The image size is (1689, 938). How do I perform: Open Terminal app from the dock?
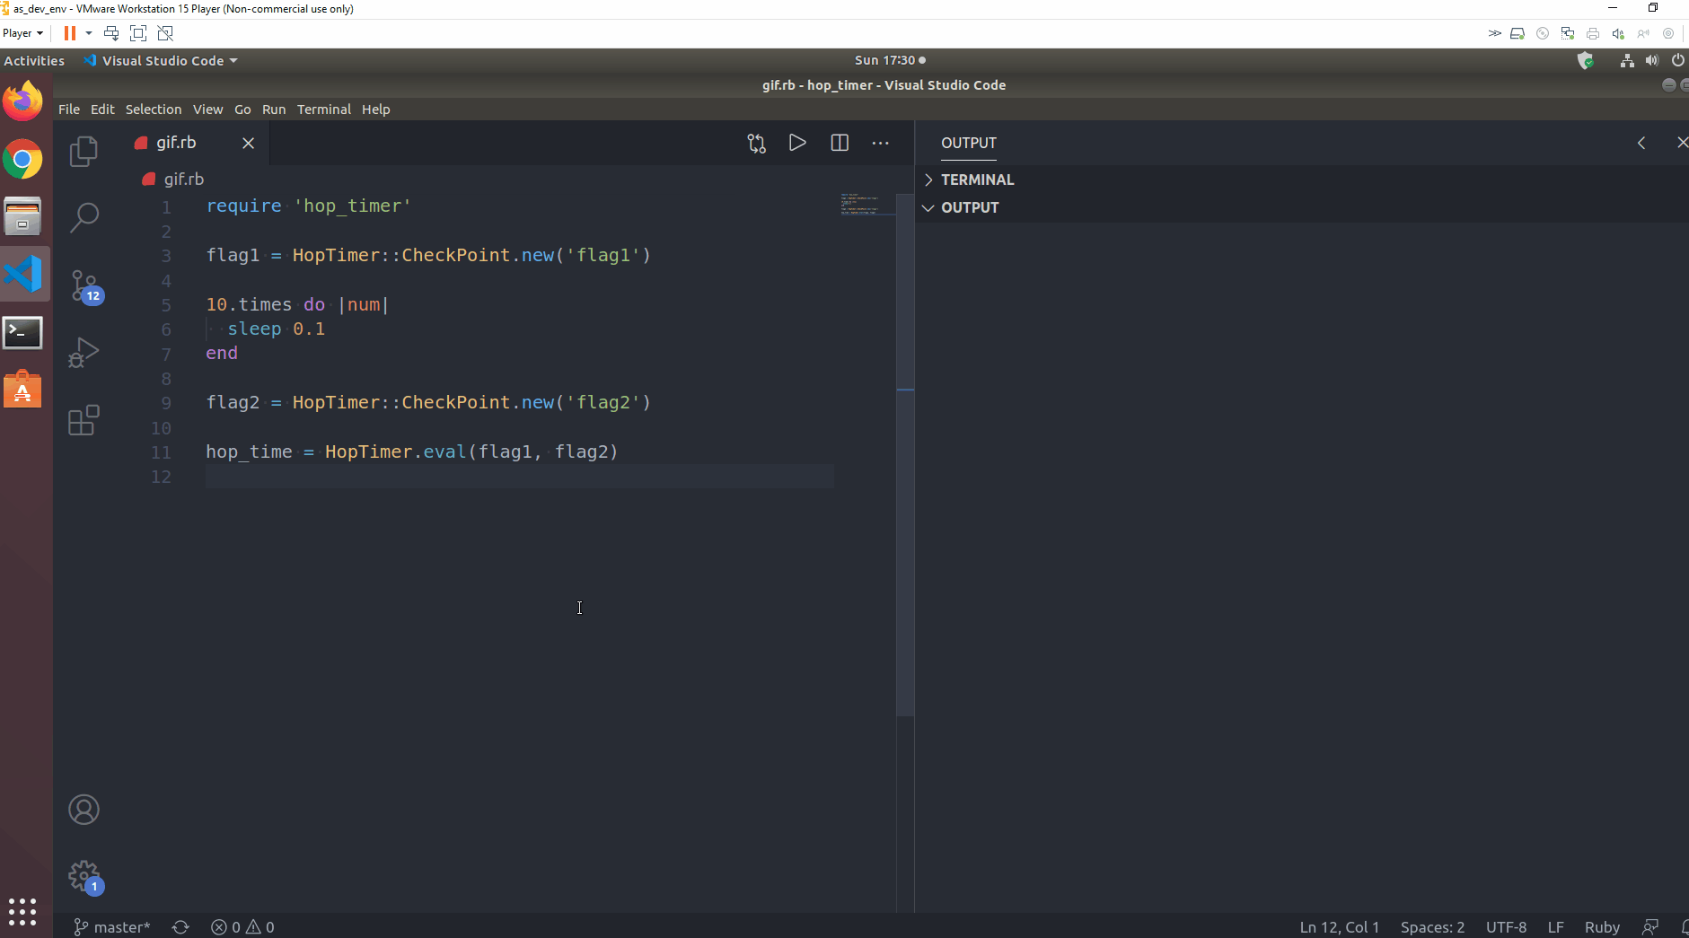pyautogui.click(x=22, y=333)
